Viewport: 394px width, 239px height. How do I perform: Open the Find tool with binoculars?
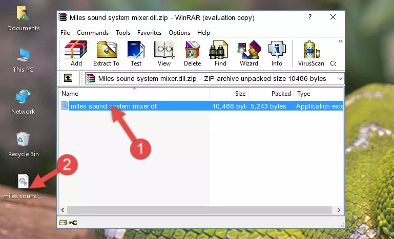(x=220, y=53)
